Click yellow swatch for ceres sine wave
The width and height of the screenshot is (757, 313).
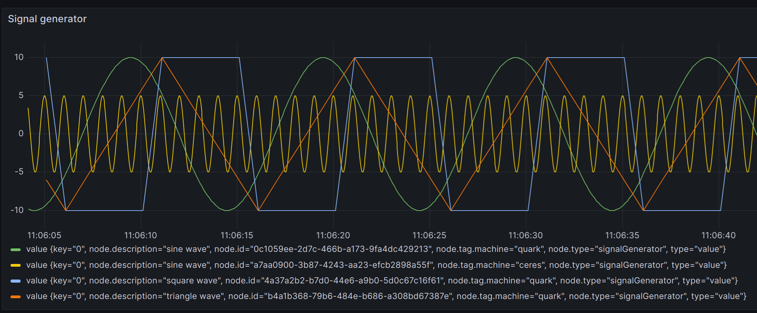tap(16, 265)
